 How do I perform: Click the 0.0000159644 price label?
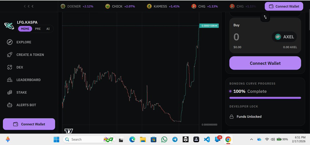[x=209, y=26]
